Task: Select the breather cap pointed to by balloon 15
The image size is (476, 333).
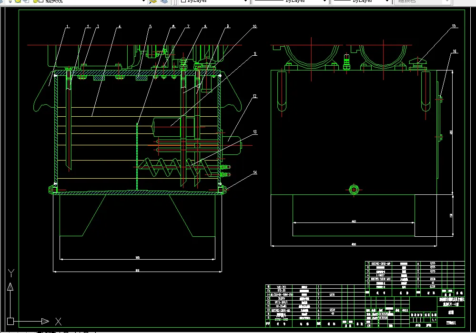Action: (x=418, y=63)
